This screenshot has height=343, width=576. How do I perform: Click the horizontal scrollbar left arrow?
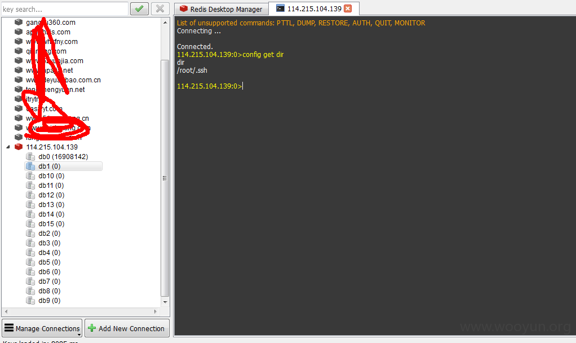tap(6, 311)
